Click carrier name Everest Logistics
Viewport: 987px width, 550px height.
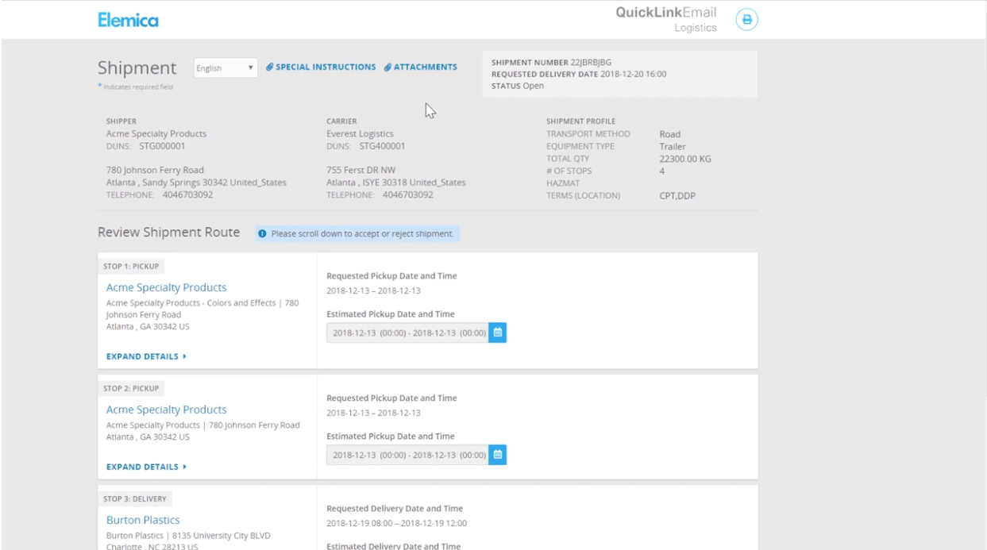click(x=360, y=133)
